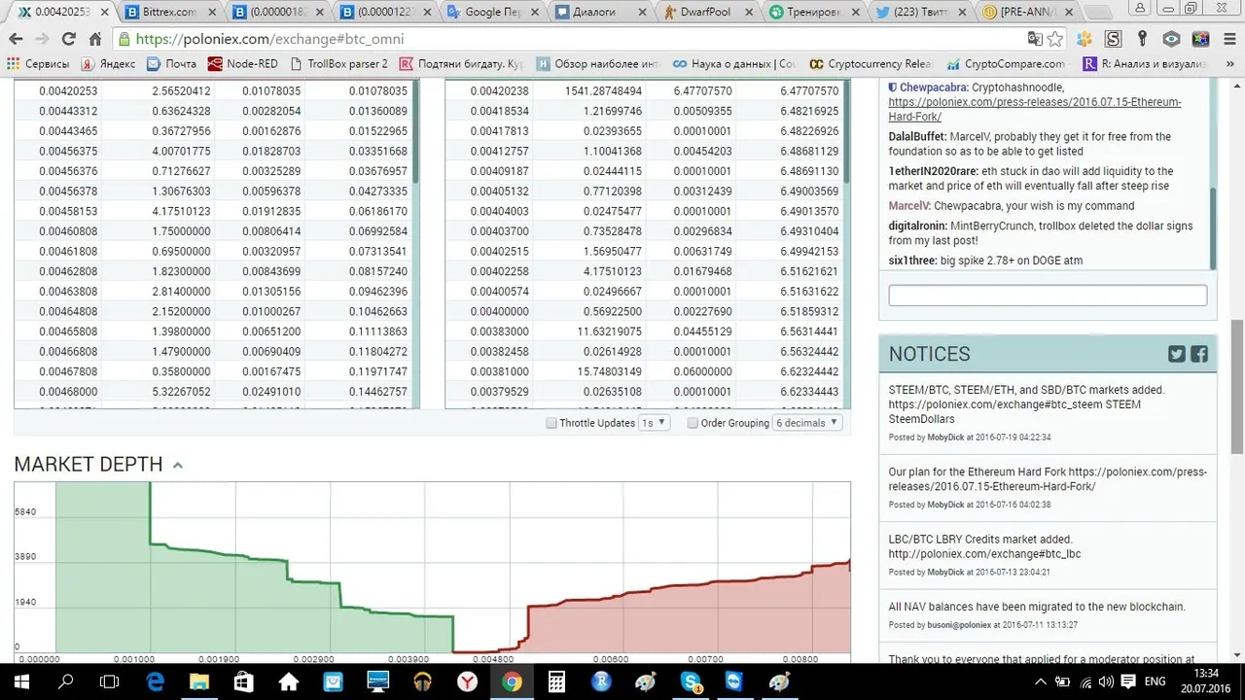Open the throttle interval 1s dropdown
The image size is (1245, 700).
(654, 423)
